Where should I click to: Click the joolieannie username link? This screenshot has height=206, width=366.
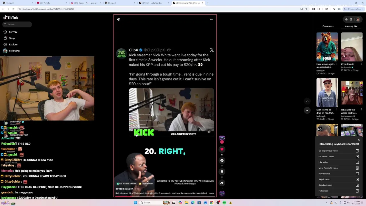tap(347, 67)
